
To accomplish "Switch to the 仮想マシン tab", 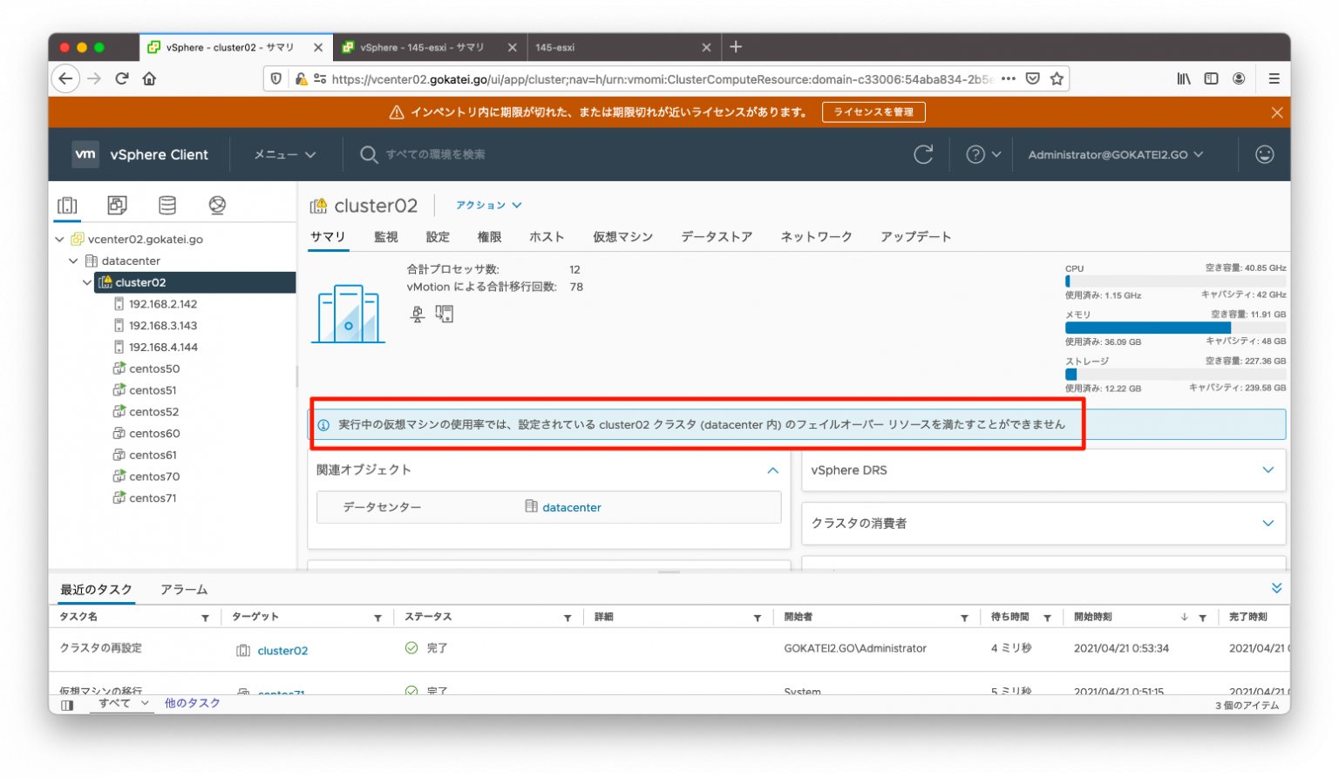I will (622, 237).
